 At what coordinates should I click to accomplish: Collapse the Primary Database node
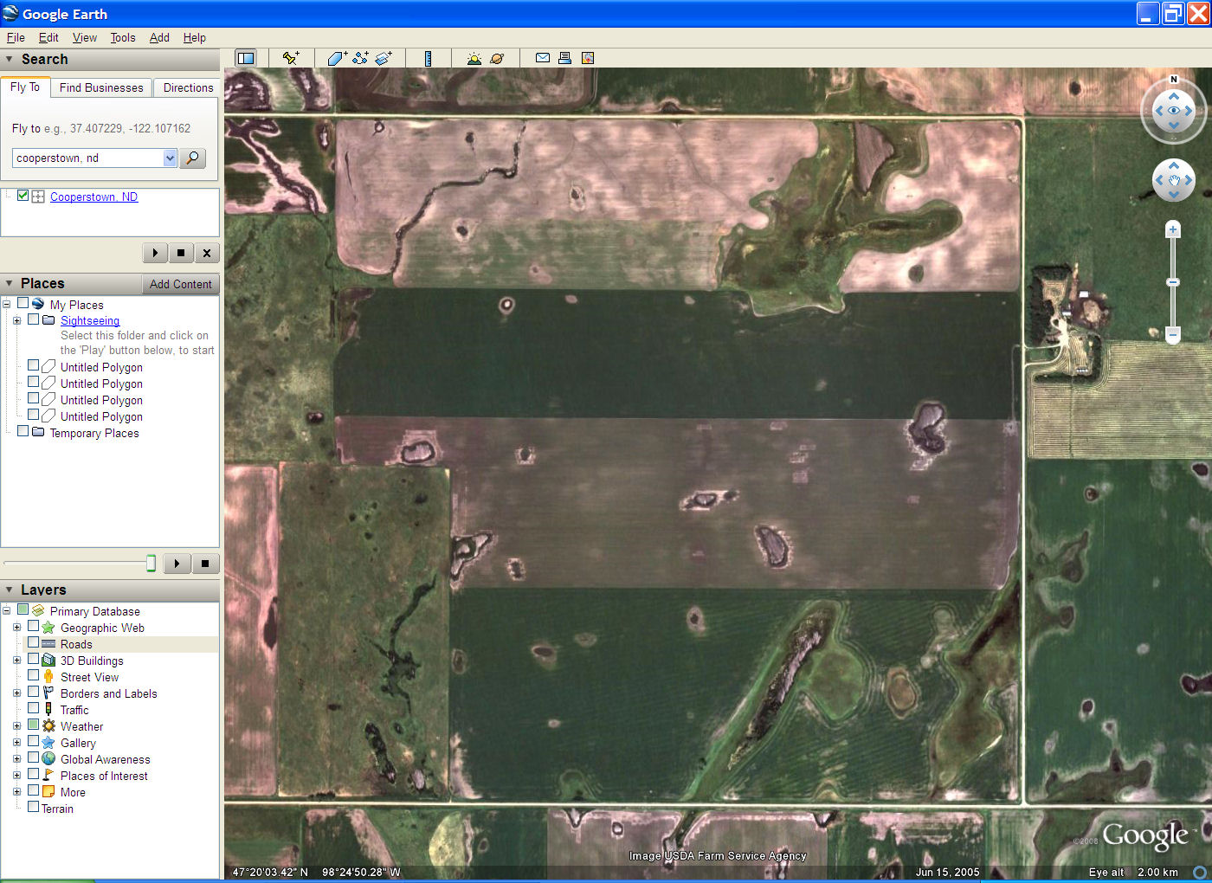pyautogui.click(x=6, y=611)
